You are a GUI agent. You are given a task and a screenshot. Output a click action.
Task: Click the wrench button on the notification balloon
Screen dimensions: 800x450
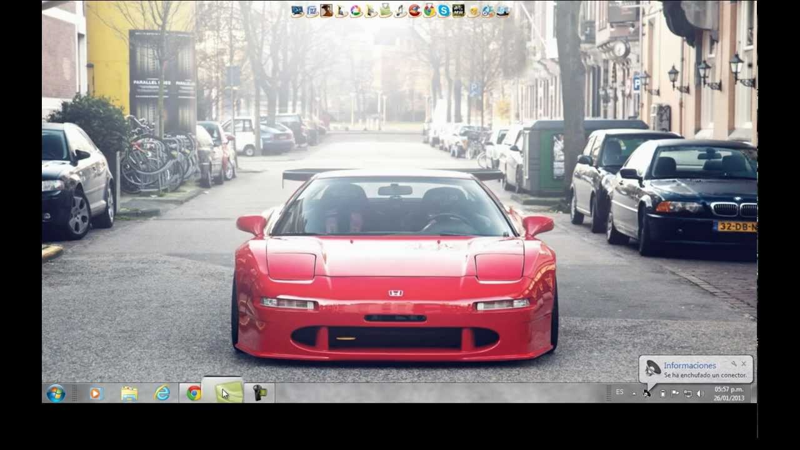pyautogui.click(x=732, y=362)
